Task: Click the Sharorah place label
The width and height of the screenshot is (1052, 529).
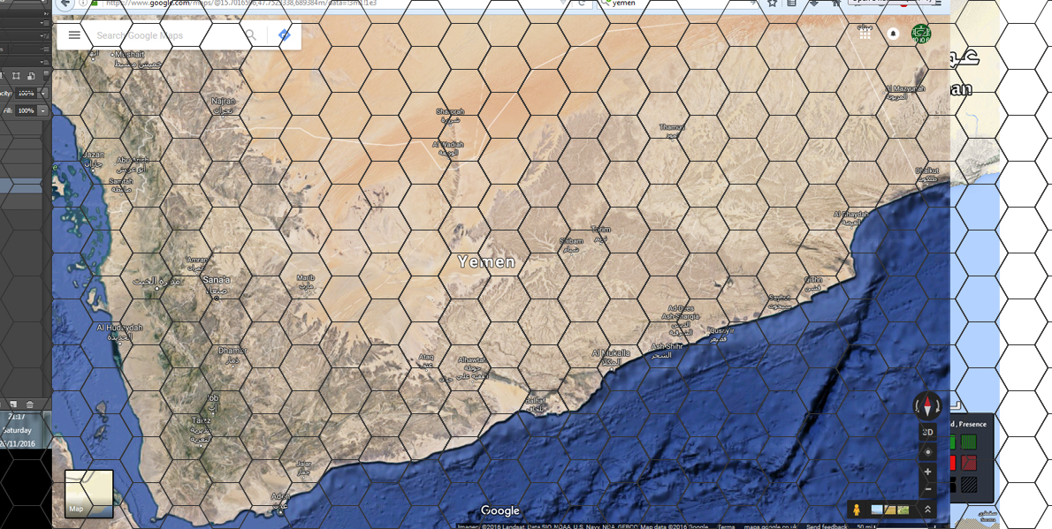Action: tap(450, 111)
